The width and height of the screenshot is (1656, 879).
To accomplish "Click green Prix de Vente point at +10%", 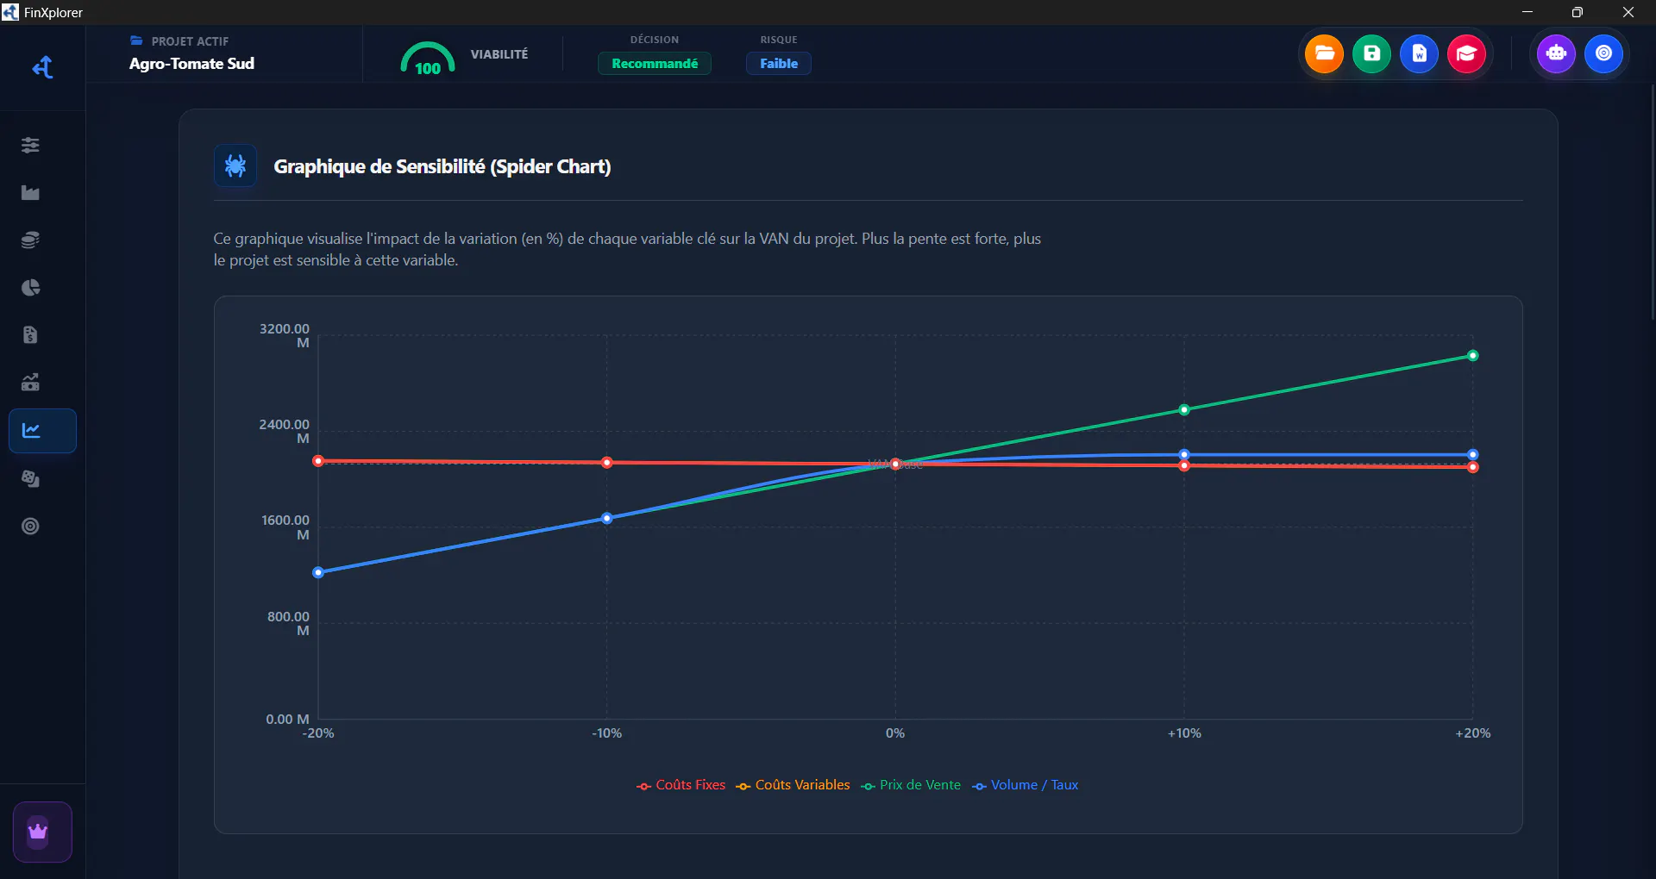I will tap(1184, 410).
